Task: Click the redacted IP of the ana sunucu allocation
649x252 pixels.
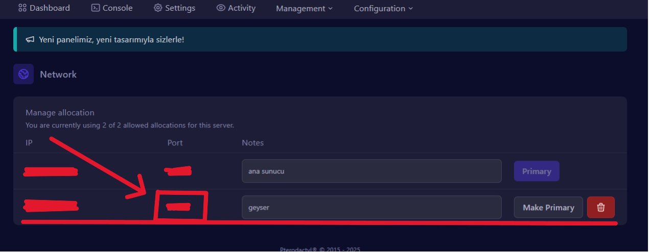Action: tap(51, 172)
